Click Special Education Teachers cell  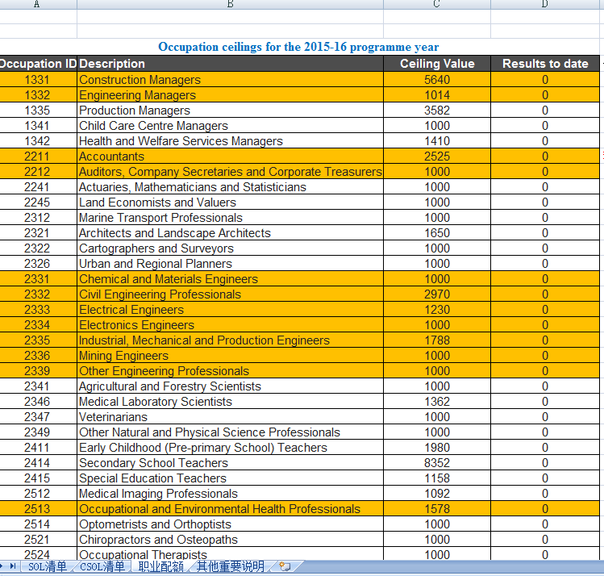pyautogui.click(x=230, y=478)
